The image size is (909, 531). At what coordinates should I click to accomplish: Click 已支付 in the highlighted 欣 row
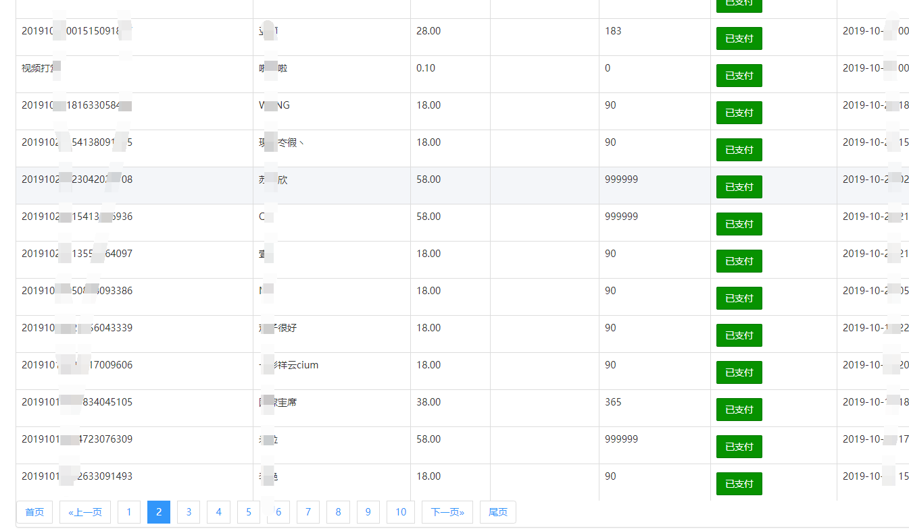[x=739, y=187]
